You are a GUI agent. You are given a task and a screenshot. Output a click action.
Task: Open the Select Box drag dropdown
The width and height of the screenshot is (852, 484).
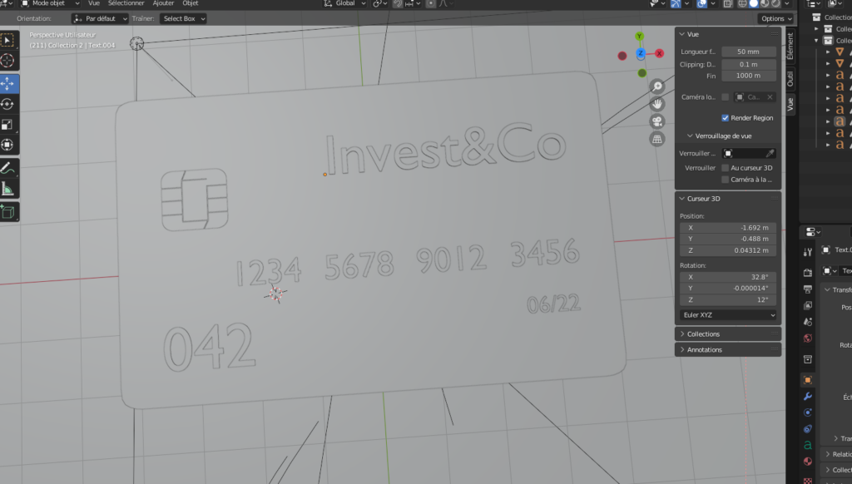click(183, 18)
